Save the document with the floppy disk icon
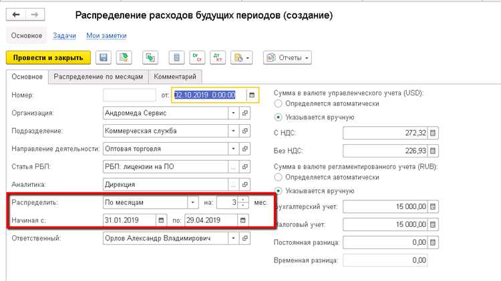Screen dimensions: 501x281 (103, 58)
